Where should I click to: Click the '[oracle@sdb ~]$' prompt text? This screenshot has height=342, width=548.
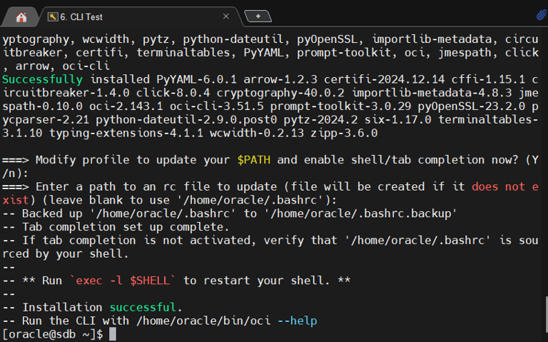click(x=53, y=334)
